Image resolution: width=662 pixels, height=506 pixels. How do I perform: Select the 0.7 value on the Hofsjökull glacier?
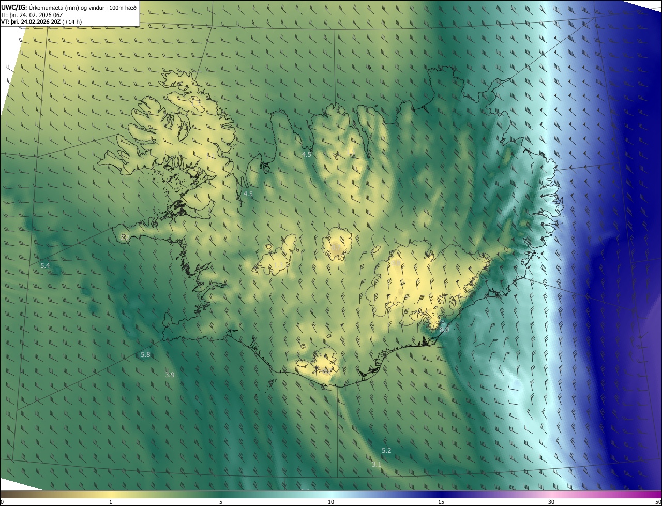pos(336,248)
